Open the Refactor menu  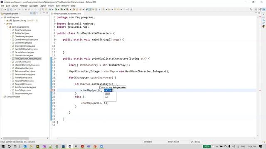[24, 6]
